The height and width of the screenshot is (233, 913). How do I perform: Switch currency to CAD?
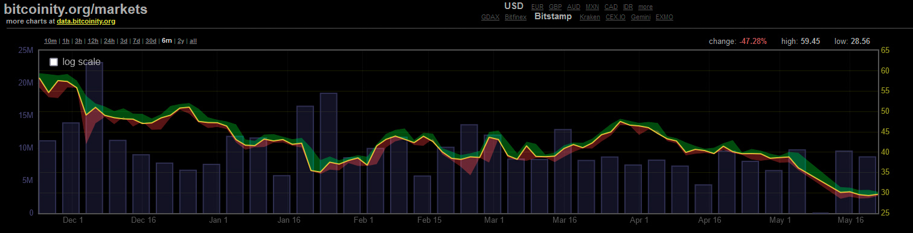click(x=611, y=7)
